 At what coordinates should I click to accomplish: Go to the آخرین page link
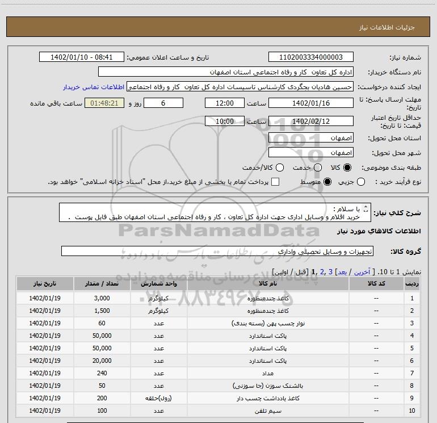point(362,272)
